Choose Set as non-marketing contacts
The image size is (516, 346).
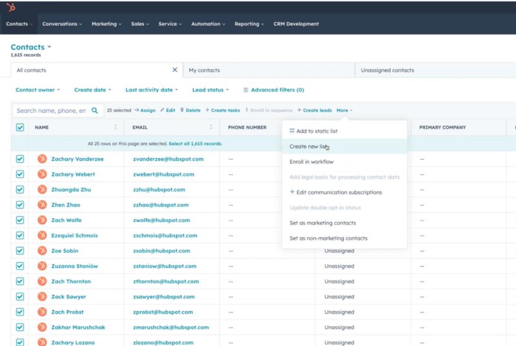[x=344, y=238]
